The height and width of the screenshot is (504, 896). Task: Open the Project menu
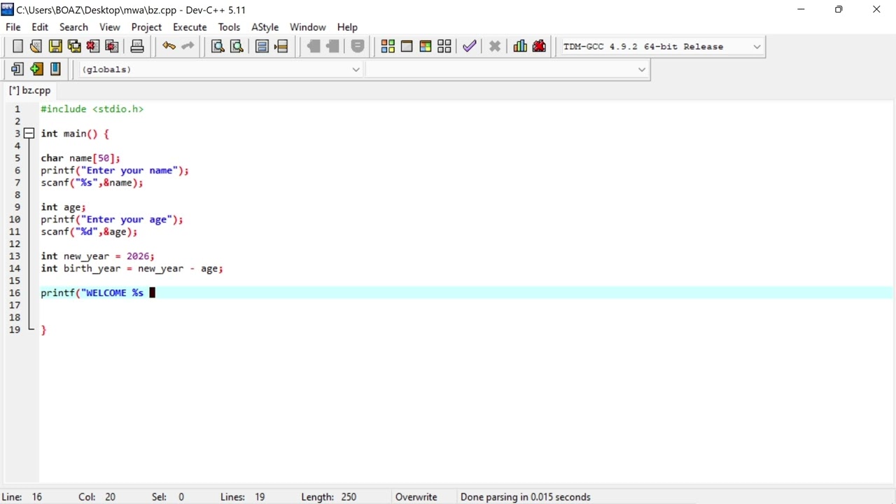tap(146, 27)
